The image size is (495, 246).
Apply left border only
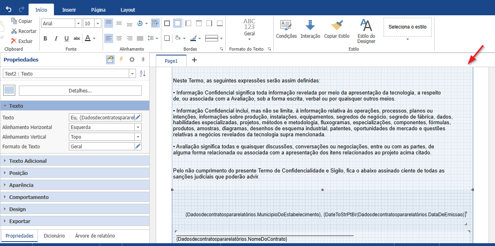pos(188,23)
